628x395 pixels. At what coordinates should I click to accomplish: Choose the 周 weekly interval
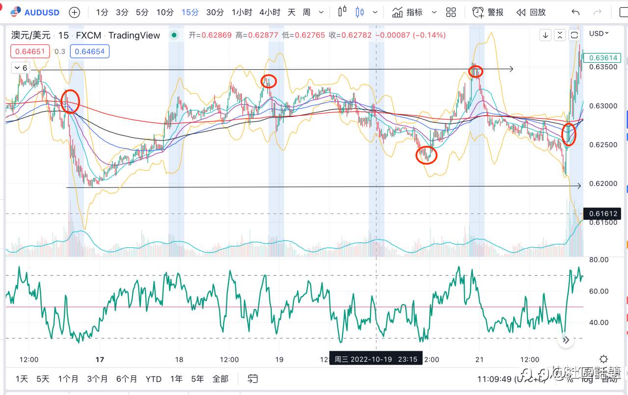pyautogui.click(x=307, y=12)
